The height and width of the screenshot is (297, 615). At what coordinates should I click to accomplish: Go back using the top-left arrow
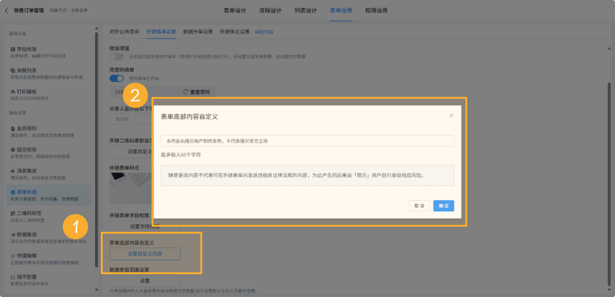[7, 11]
